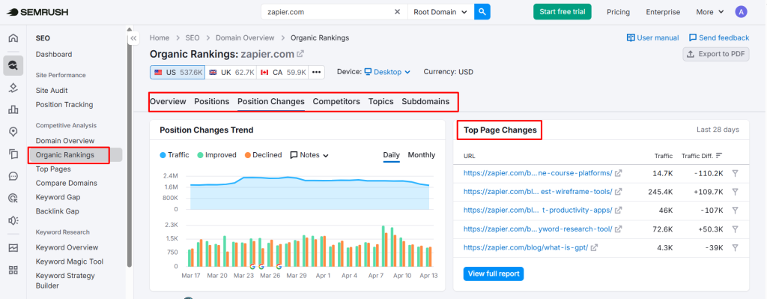Click Start free trial button
This screenshot has width=767, height=299.
tap(563, 12)
